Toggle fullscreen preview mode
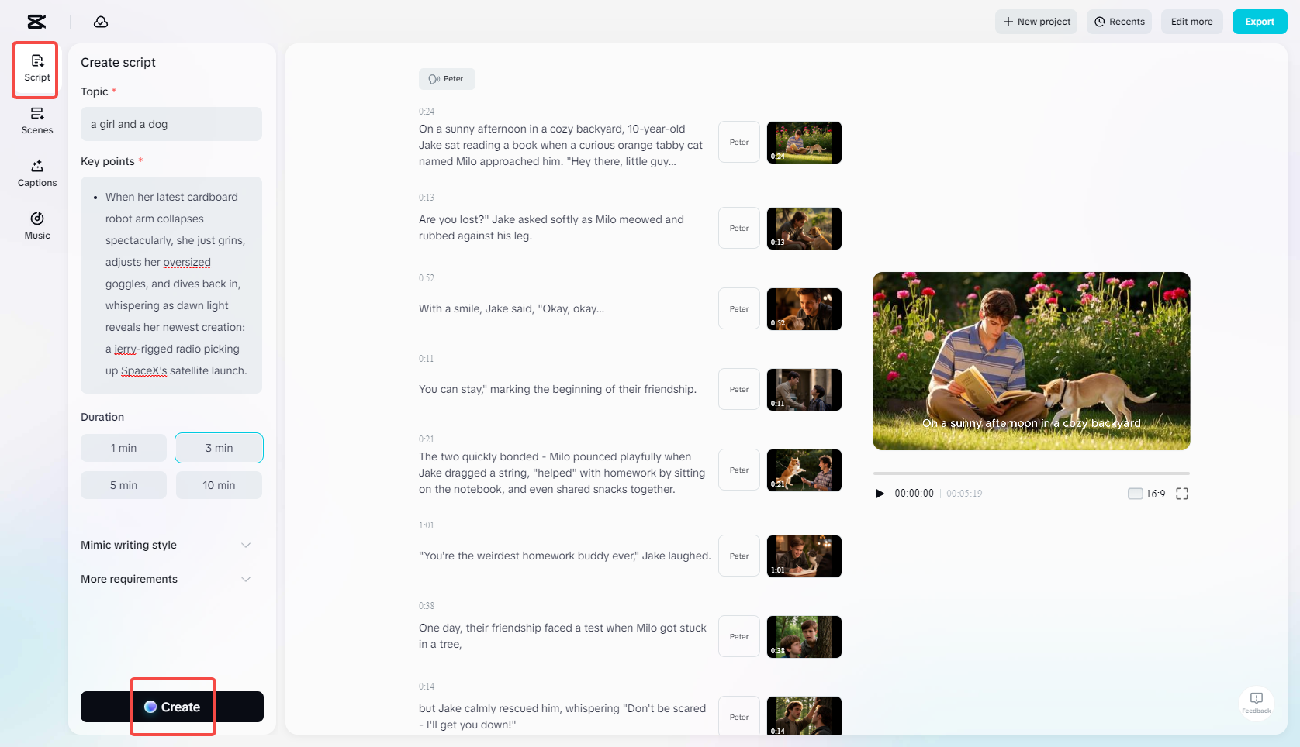Viewport: 1300px width, 747px height. pos(1182,493)
